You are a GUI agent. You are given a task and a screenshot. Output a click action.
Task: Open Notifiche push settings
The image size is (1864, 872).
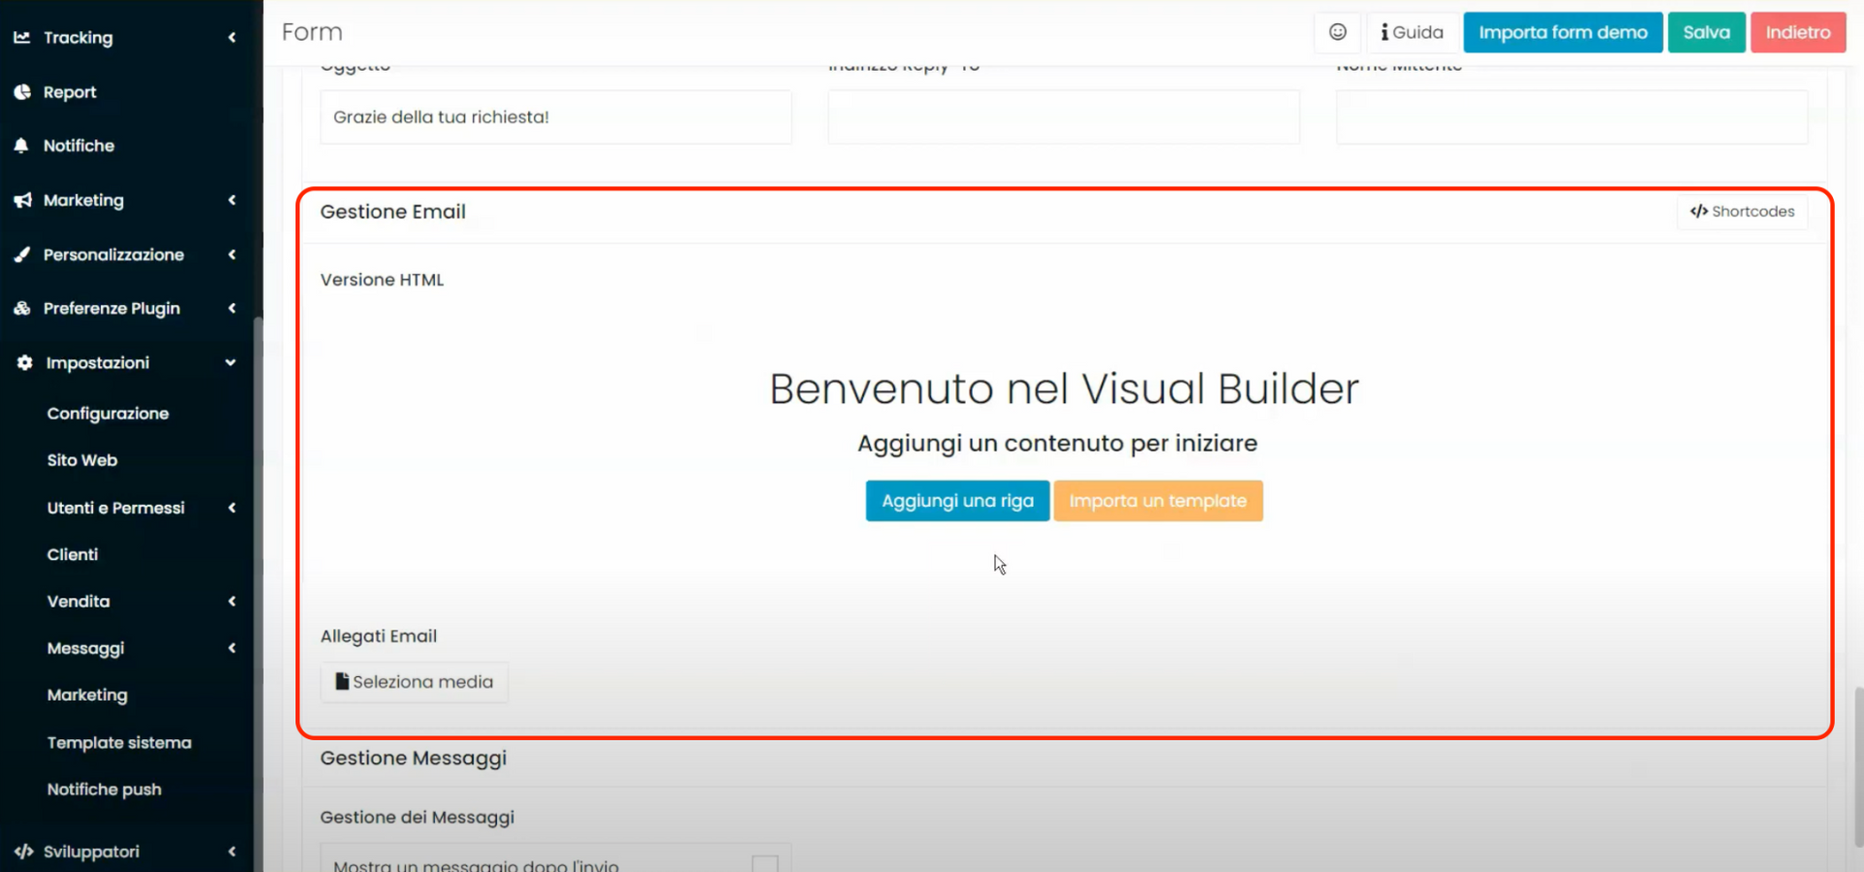pos(105,789)
